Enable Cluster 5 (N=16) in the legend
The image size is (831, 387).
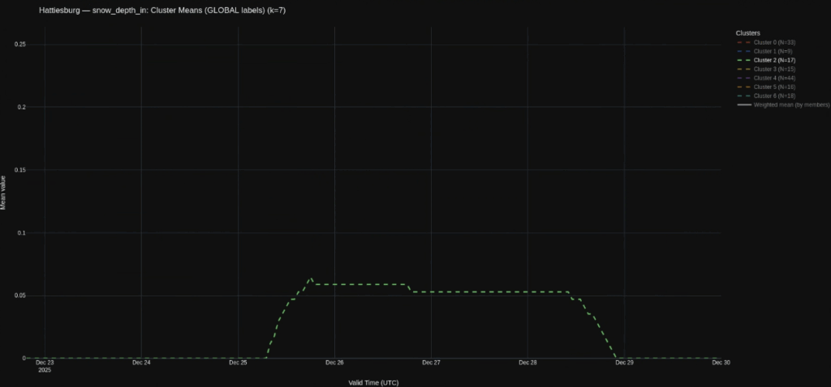click(x=772, y=87)
